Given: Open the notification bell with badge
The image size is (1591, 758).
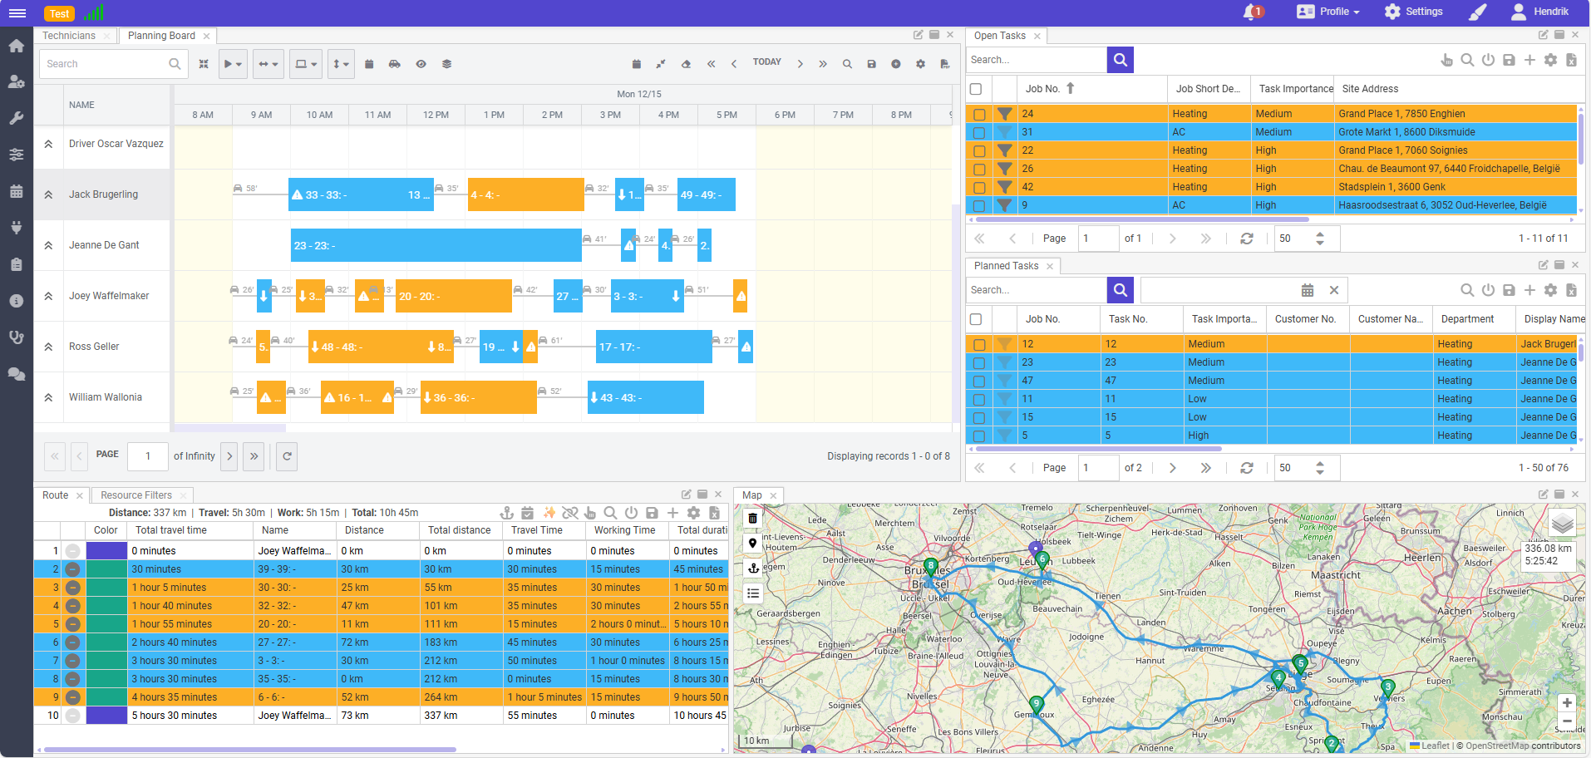Looking at the screenshot, I should coord(1251,12).
